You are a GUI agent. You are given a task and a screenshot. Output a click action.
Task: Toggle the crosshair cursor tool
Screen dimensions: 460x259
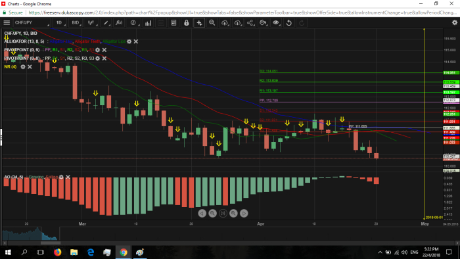coord(199,22)
